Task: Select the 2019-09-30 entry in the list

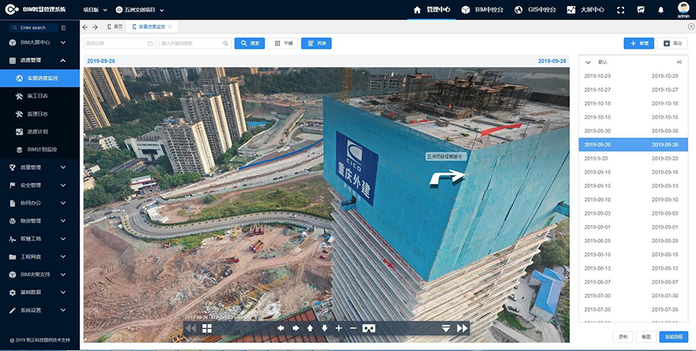Action: pos(633,131)
